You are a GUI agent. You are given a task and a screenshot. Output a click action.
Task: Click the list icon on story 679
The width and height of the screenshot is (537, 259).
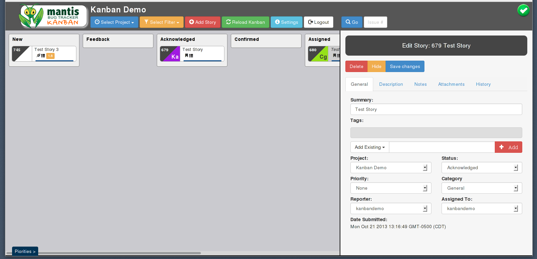[x=191, y=56]
